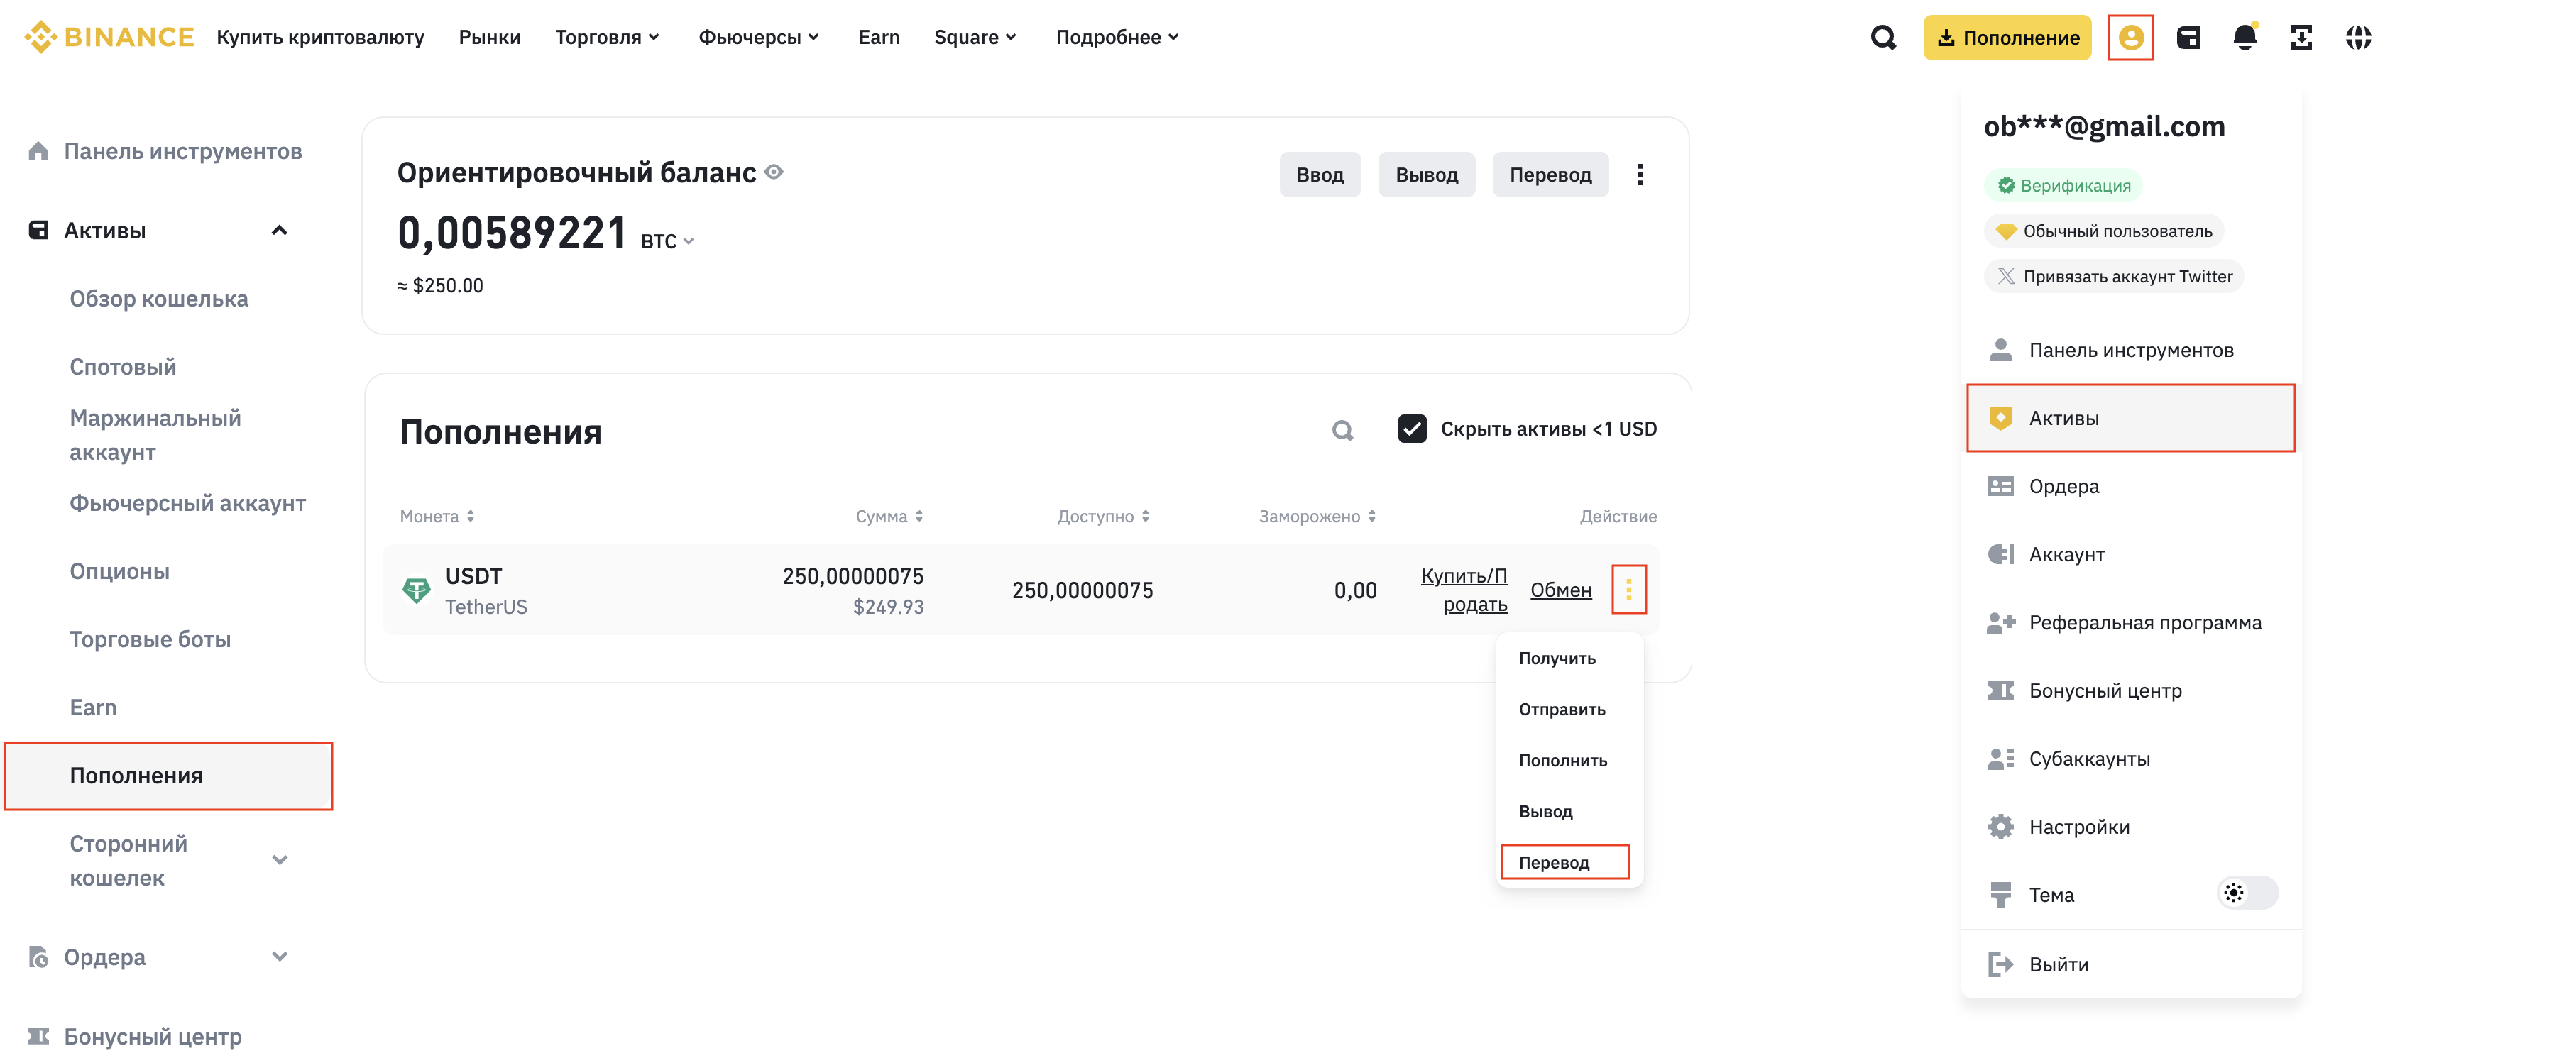The height and width of the screenshot is (1063, 2576).
Task: Collapse the Активы sidebar section
Action: (x=279, y=231)
